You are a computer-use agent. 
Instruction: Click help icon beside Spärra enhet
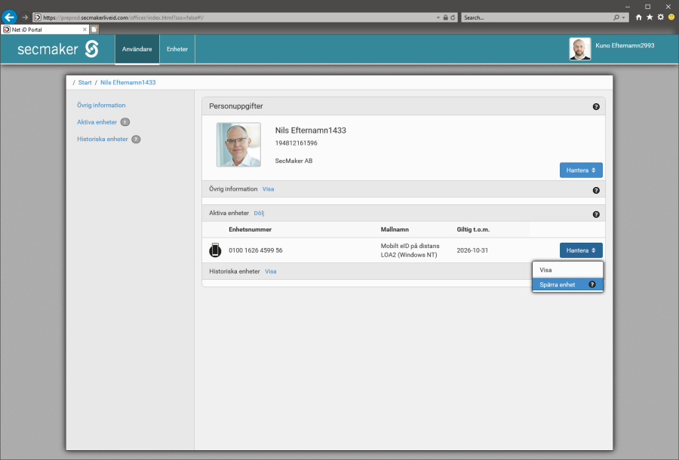coord(592,285)
